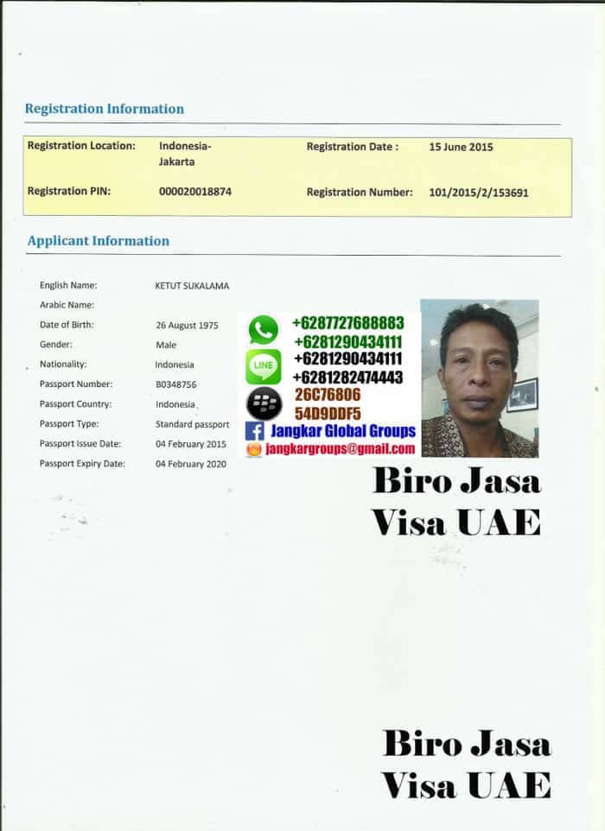Select the phone number +6287727688883

point(347,323)
